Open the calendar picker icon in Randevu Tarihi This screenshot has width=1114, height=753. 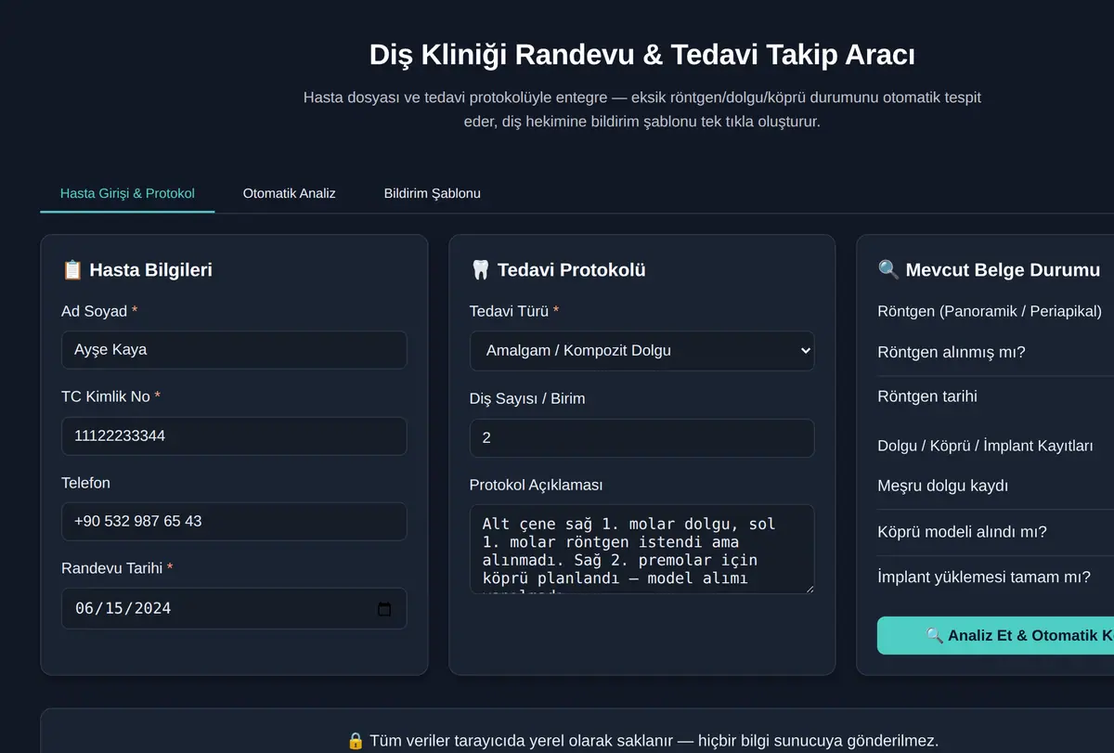pyautogui.click(x=384, y=609)
